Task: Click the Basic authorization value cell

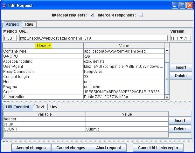Action: point(124,97)
